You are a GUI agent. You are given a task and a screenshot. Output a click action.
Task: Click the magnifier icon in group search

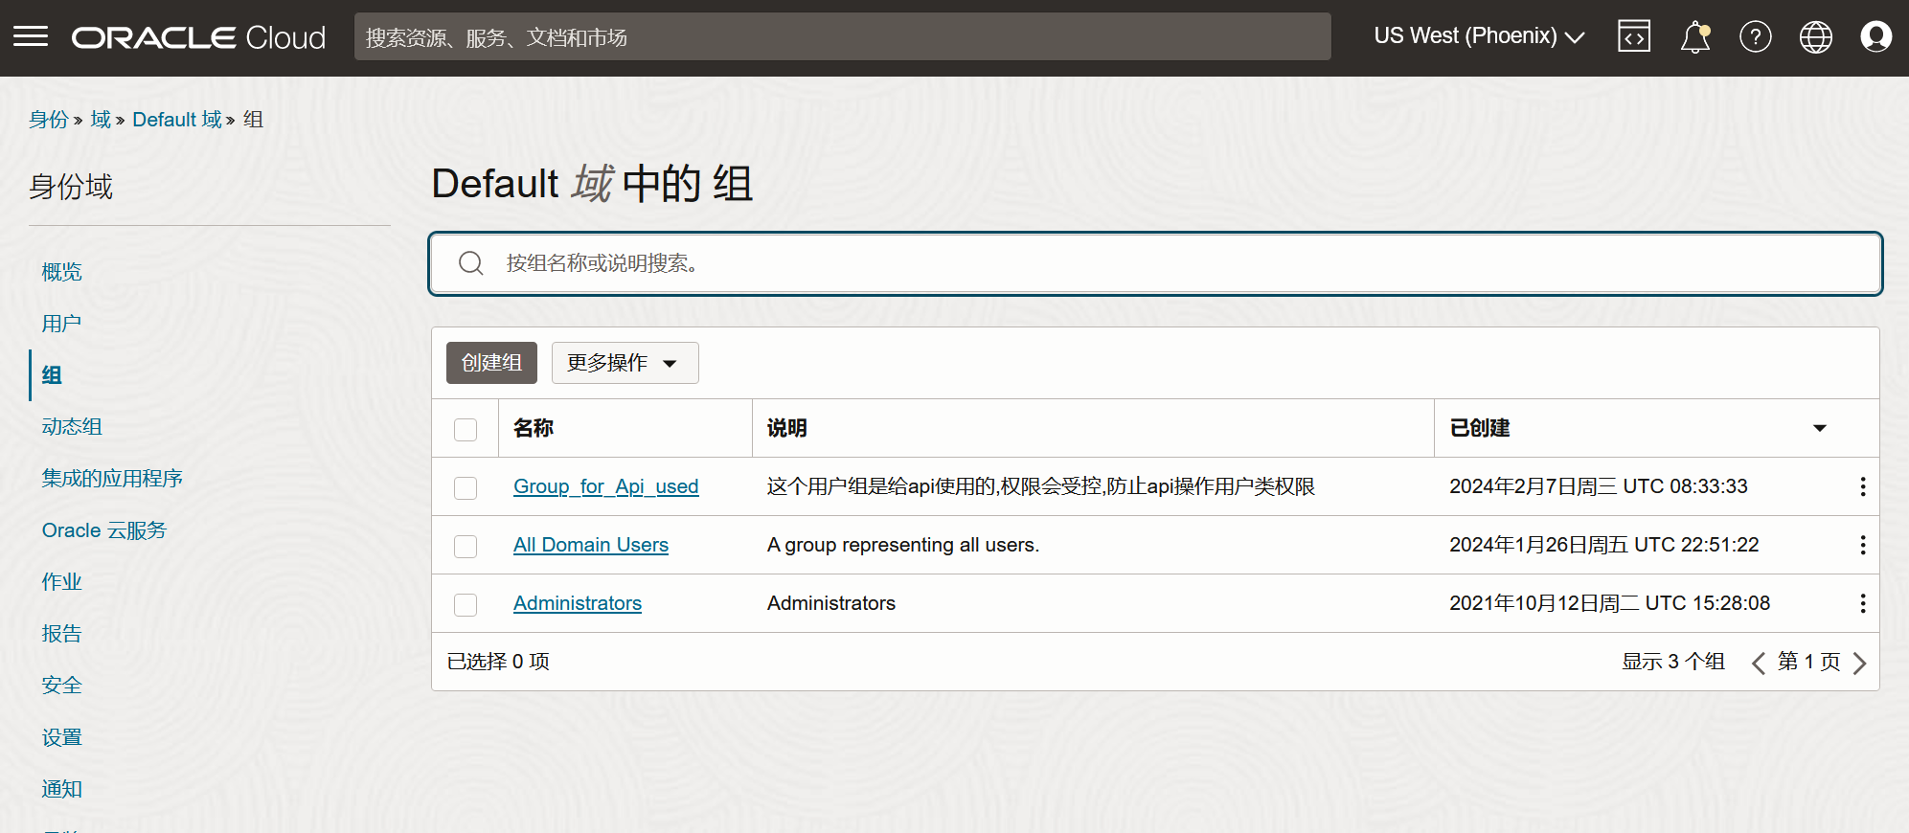point(471,263)
